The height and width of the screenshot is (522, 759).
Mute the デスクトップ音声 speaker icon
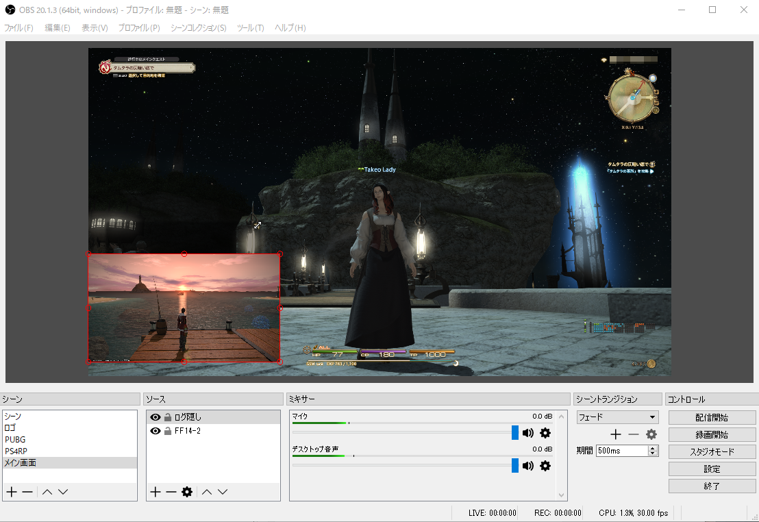pyautogui.click(x=528, y=466)
